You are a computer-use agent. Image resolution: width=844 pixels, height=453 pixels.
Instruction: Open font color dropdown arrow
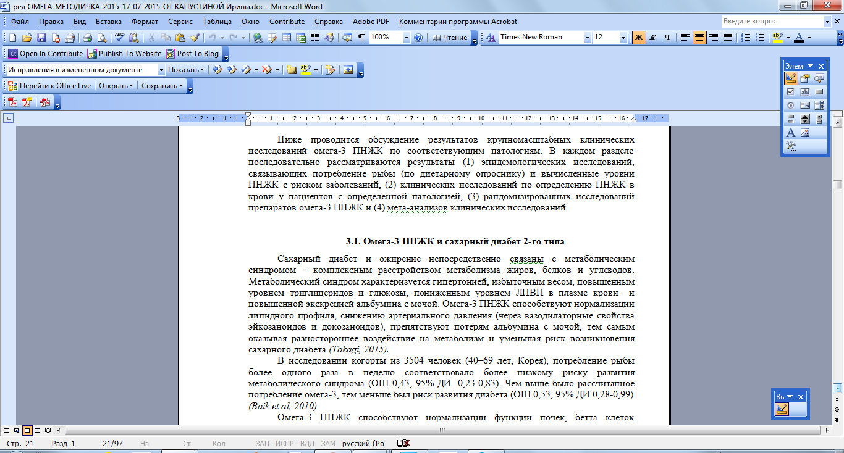(x=809, y=38)
